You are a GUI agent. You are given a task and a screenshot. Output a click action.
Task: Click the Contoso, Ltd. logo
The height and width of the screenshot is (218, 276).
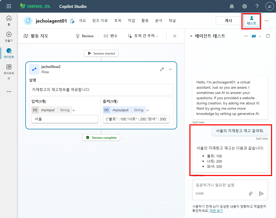(x=35, y=6)
